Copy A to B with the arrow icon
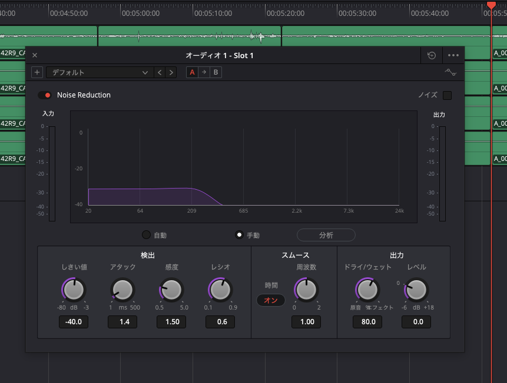Viewport: 507px width, 383px height. tap(204, 72)
